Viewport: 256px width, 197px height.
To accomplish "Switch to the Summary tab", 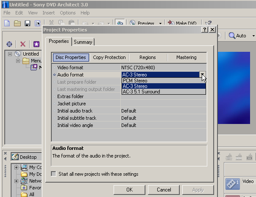I will pyautogui.click(x=83, y=42).
